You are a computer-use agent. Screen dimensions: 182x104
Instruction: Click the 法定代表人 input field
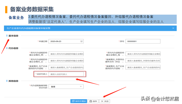click(66, 74)
